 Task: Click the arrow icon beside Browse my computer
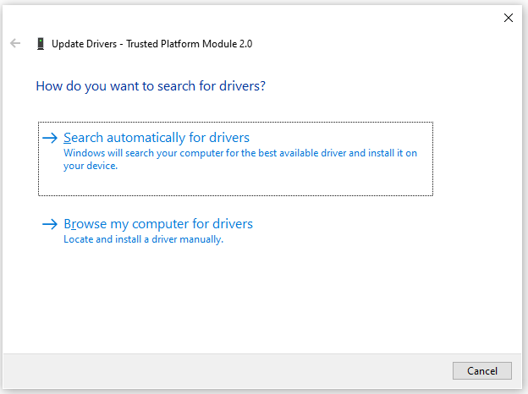(x=50, y=224)
